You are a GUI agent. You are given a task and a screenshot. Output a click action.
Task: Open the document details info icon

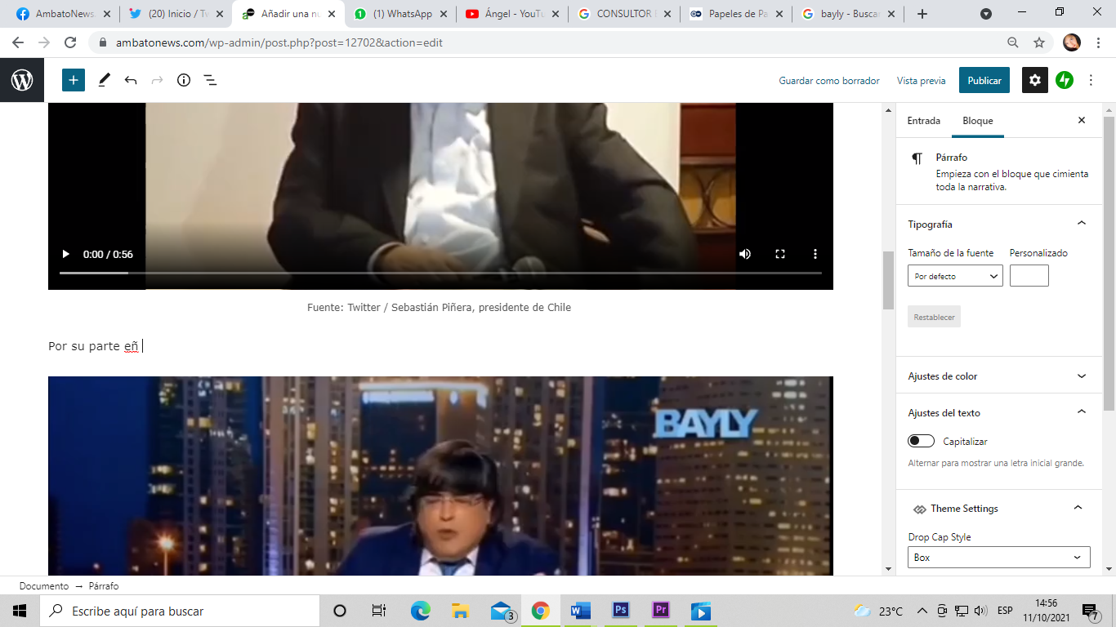pos(184,80)
